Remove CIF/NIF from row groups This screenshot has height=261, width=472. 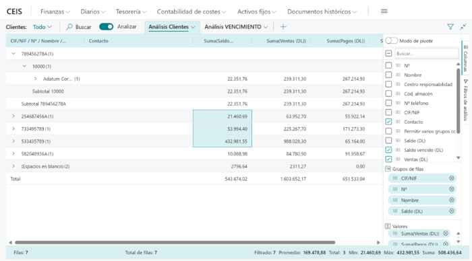[452, 178]
